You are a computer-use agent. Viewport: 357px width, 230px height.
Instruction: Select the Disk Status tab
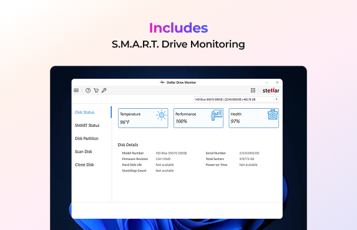[85, 112]
